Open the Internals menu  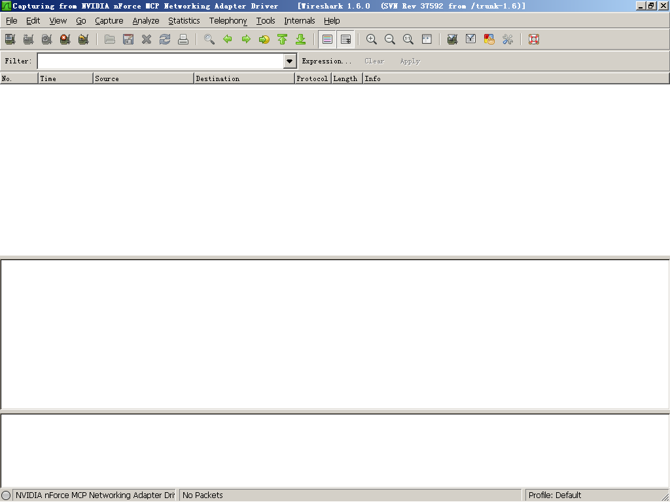click(299, 20)
